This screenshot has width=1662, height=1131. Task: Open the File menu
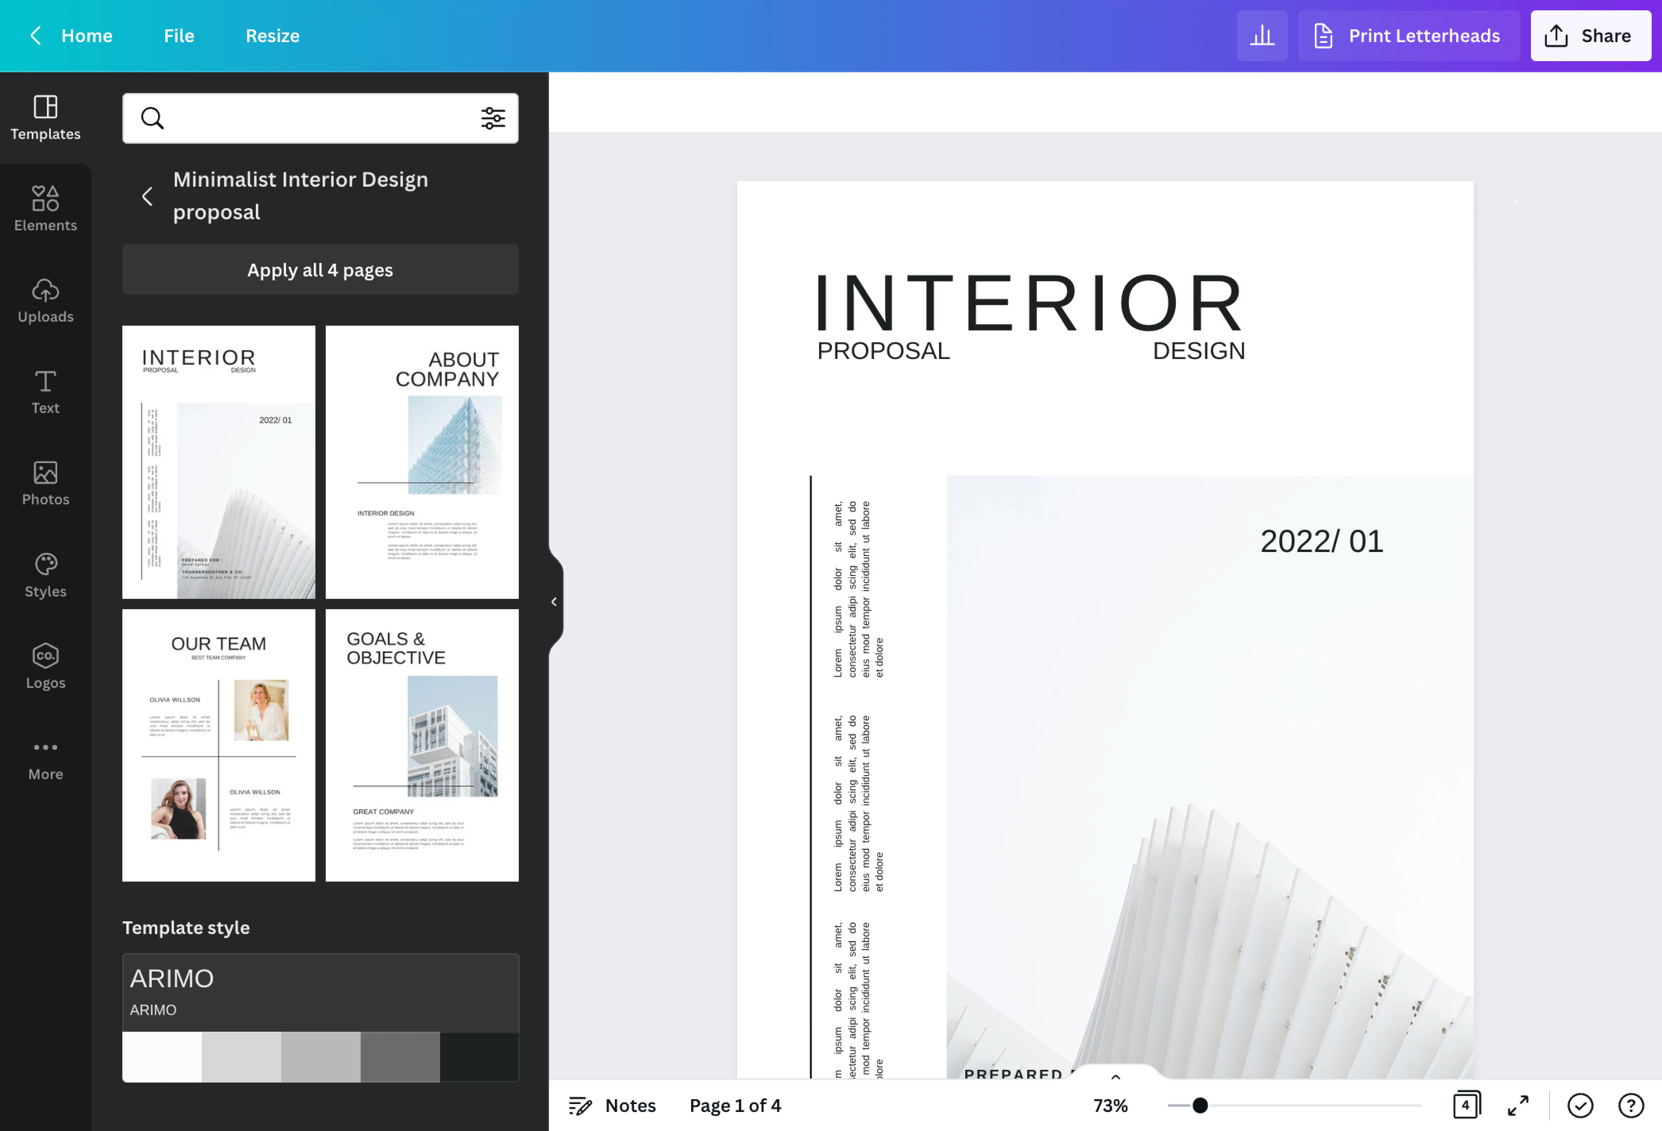click(x=179, y=36)
